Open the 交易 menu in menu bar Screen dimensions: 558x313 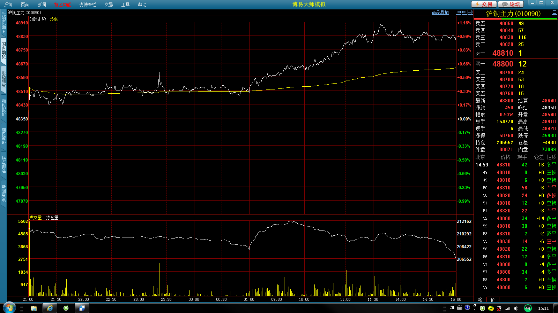[x=109, y=5]
